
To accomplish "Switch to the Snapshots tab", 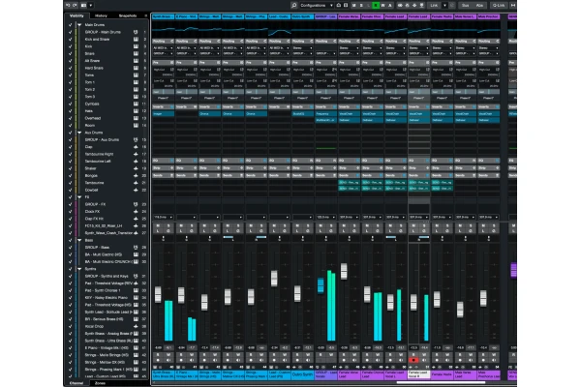I will [128, 15].
